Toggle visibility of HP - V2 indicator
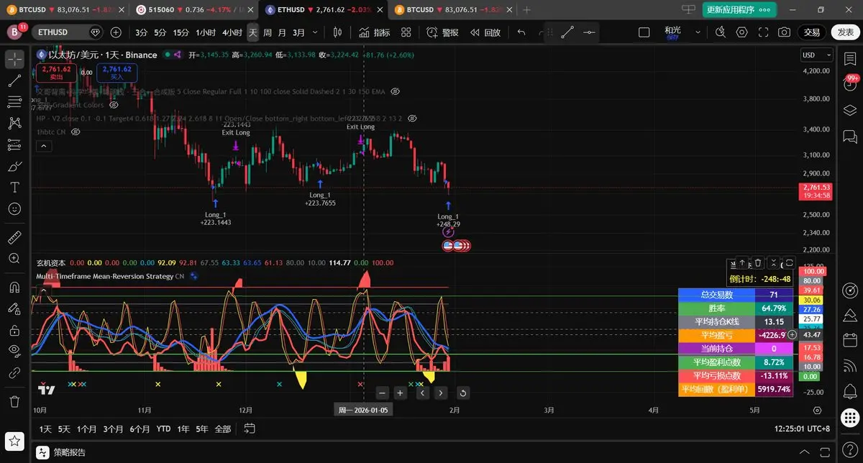The image size is (863, 463). (411, 119)
